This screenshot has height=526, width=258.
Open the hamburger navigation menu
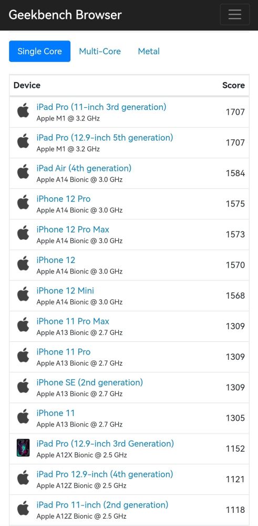click(x=234, y=14)
